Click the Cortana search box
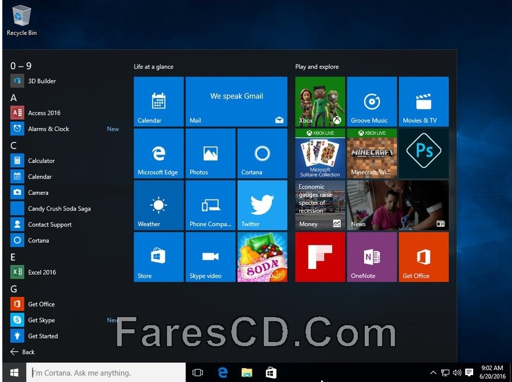The height and width of the screenshot is (382, 512). click(106, 373)
